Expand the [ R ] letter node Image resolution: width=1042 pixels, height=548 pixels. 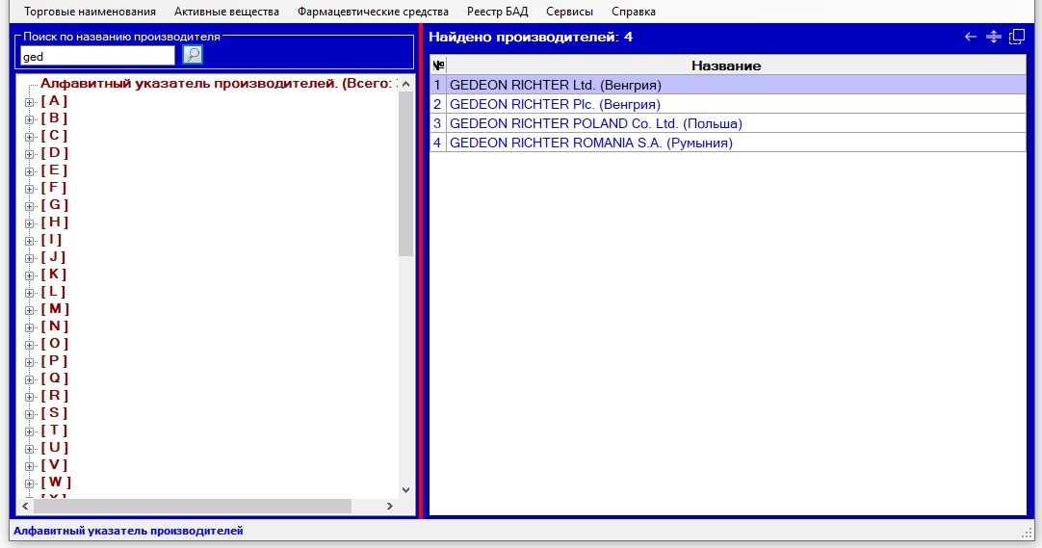[x=29, y=396]
